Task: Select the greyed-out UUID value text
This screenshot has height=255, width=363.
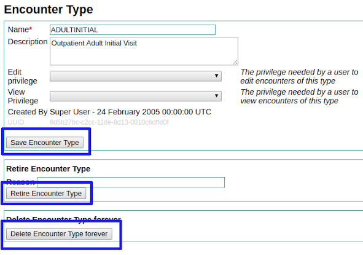Action: tap(109, 122)
